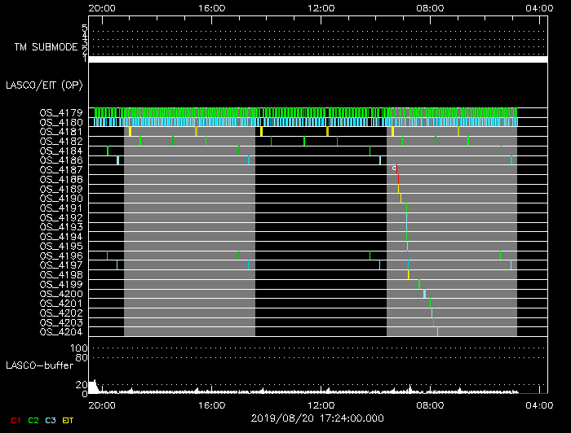The width and height of the screenshot is (571, 433).
Task: Select the EIT legend label
Action: click(x=69, y=420)
